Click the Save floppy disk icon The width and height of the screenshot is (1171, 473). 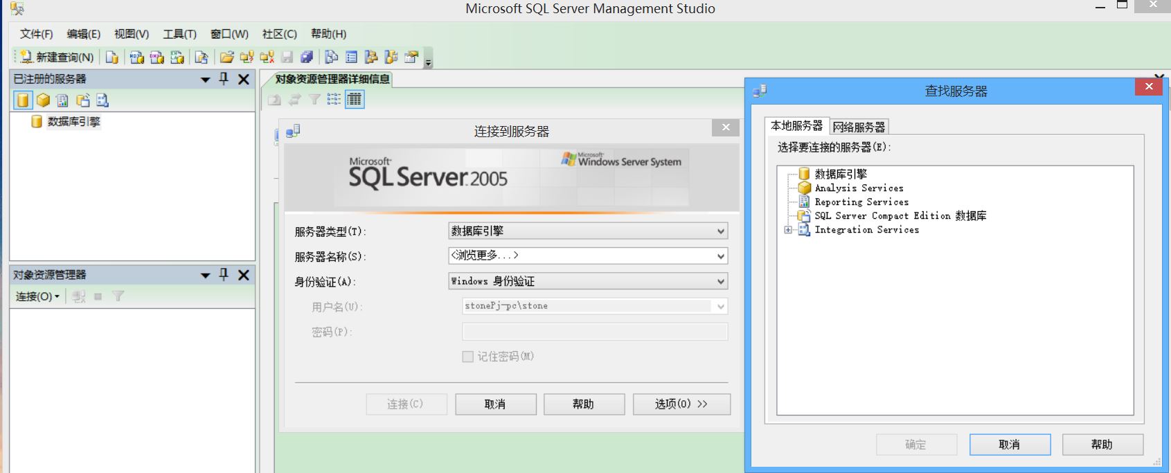pyautogui.click(x=287, y=57)
